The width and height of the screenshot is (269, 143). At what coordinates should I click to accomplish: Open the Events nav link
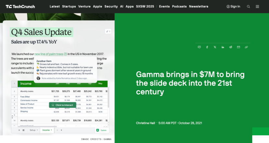[164, 6]
